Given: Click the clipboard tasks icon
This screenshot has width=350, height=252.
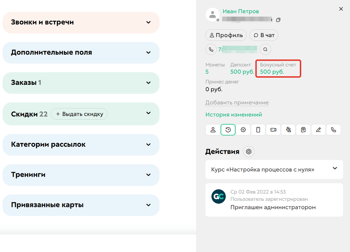Looking at the screenshot, I should point(303,130).
